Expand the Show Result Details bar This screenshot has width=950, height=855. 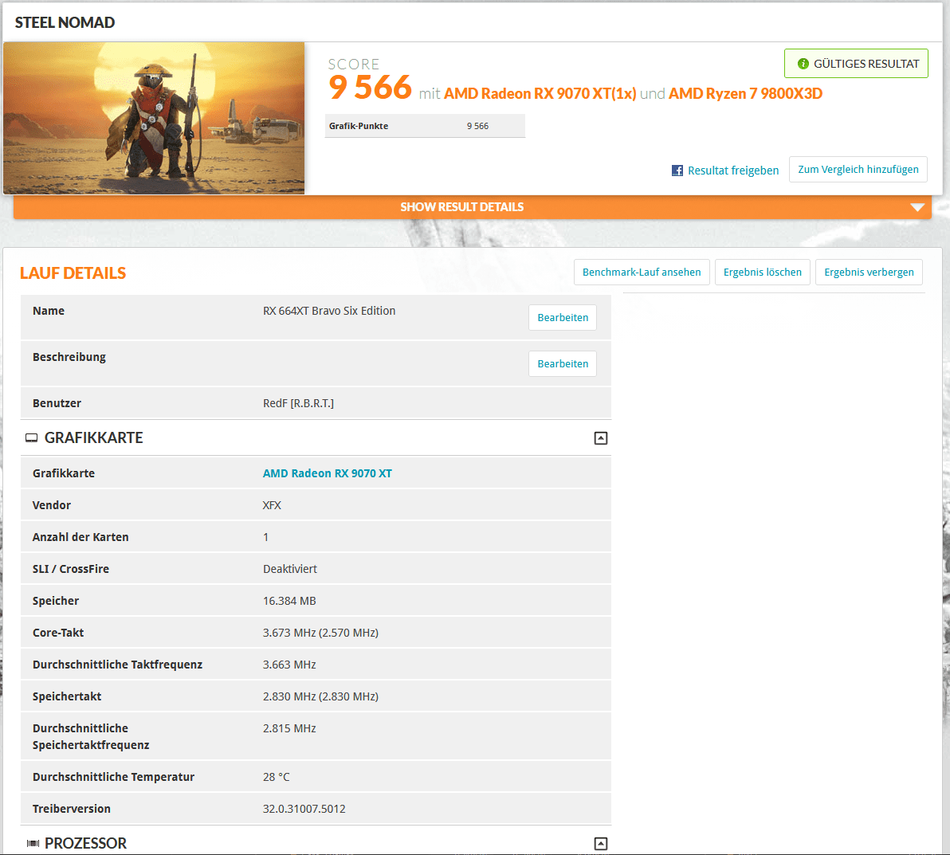click(472, 206)
